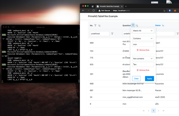Go to next page in paginator

(158, 111)
